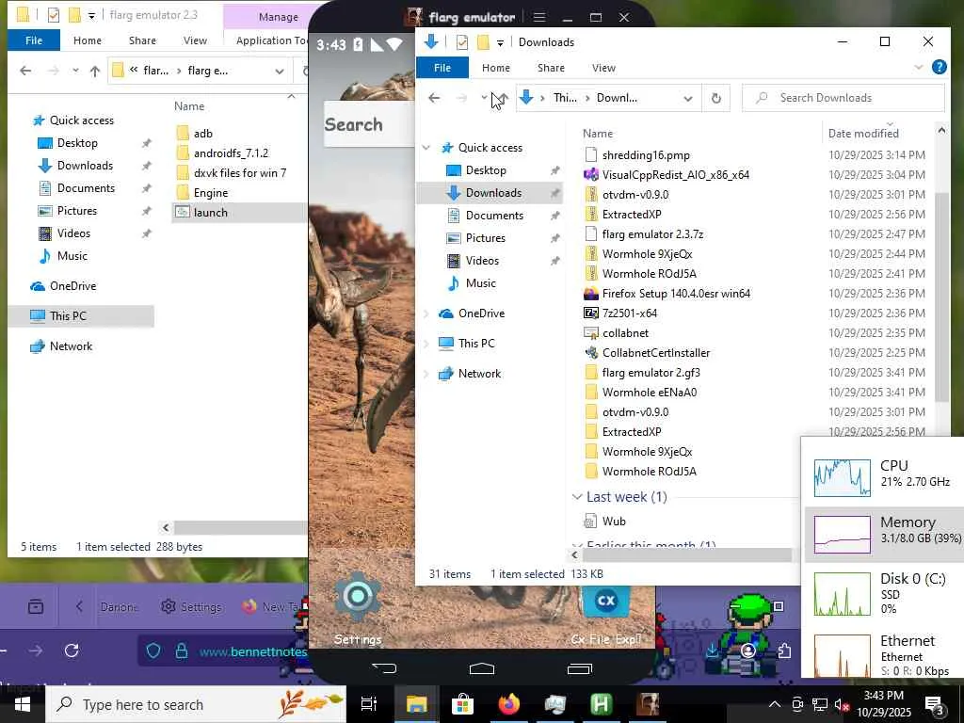Open Microsoft Store from the taskbar
Viewport: 964px width, 723px height.
(x=462, y=704)
